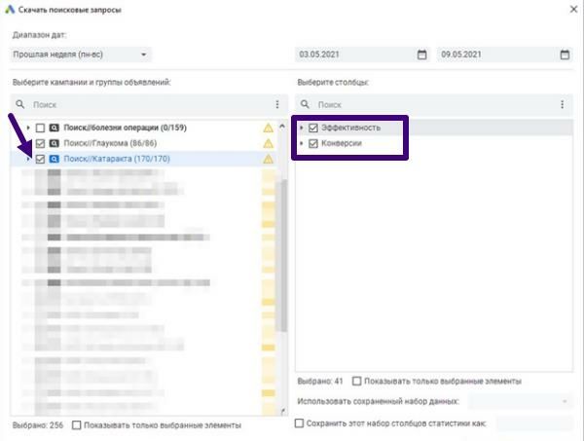Expand the Конверсии column group
Image resolution: width=584 pixels, height=441 pixels.
(302, 143)
